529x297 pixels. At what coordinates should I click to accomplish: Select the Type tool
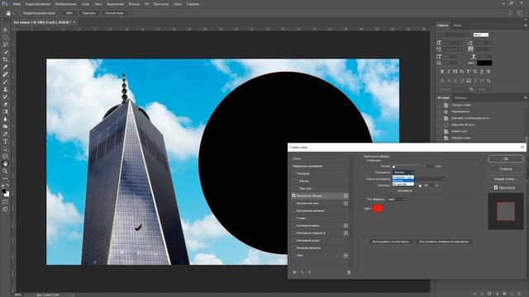tap(5, 141)
